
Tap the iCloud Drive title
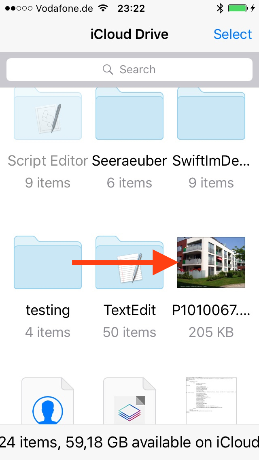click(129, 34)
